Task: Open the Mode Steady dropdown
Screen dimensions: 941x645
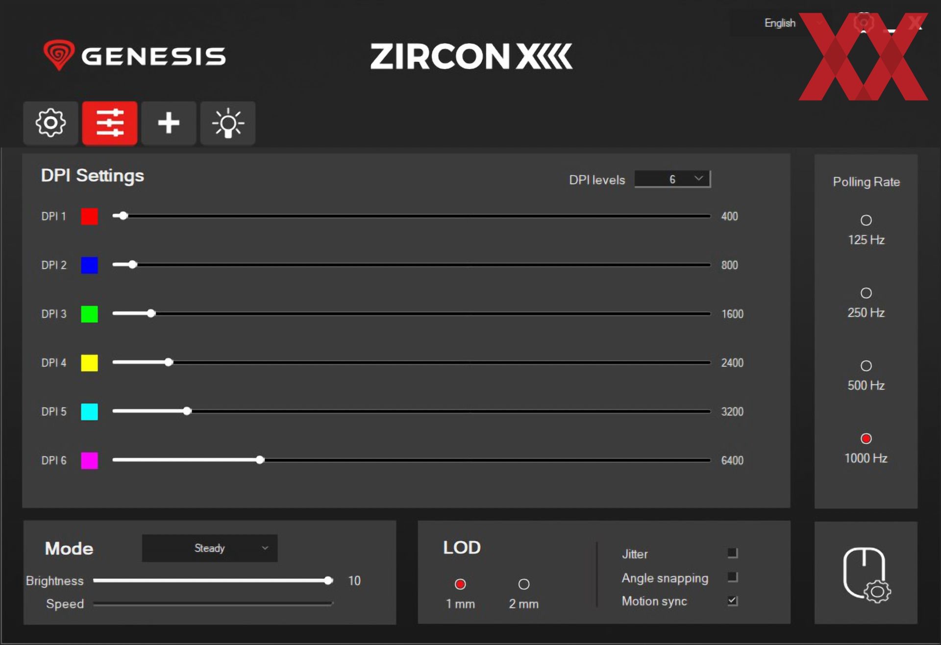Action: (210, 548)
